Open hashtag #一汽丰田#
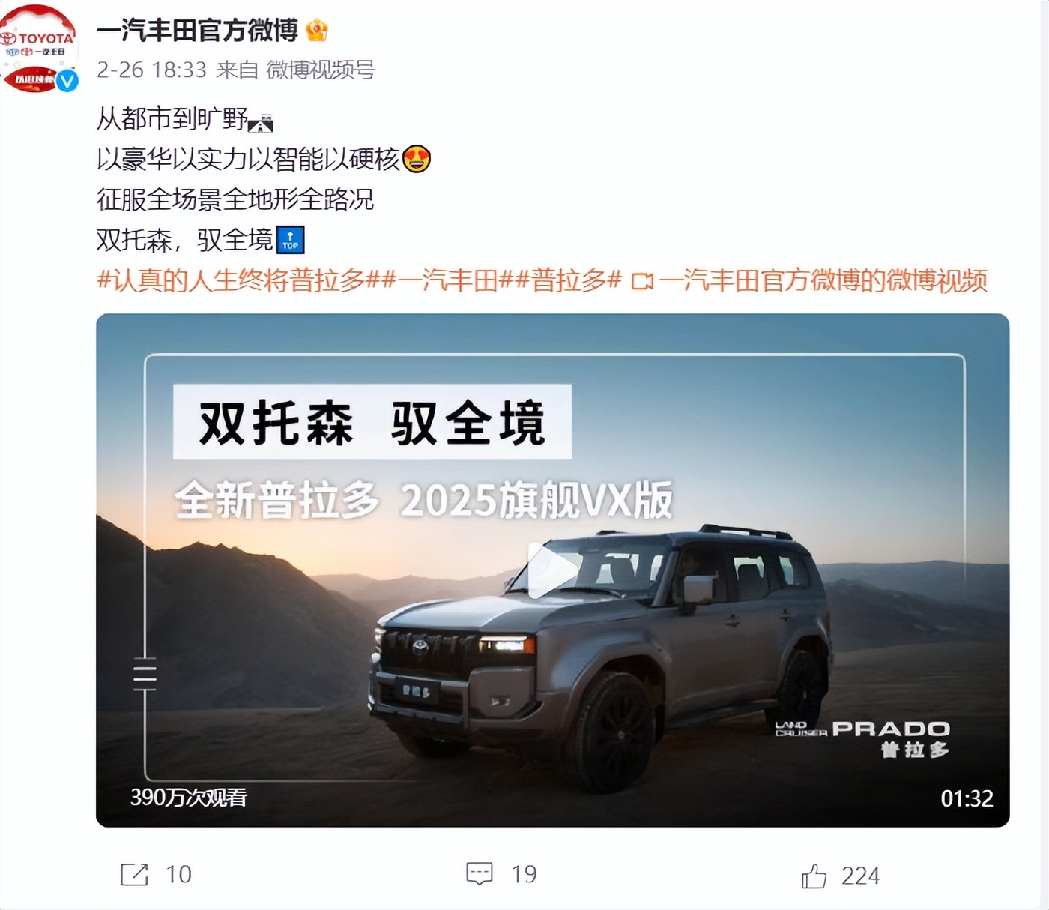Viewport: 1049px width, 910px height. pos(448,280)
